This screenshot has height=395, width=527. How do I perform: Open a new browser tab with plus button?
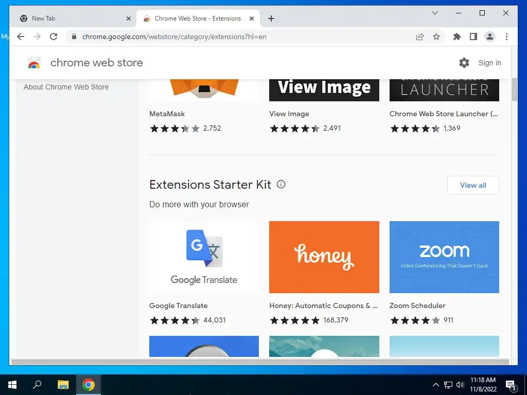point(271,19)
